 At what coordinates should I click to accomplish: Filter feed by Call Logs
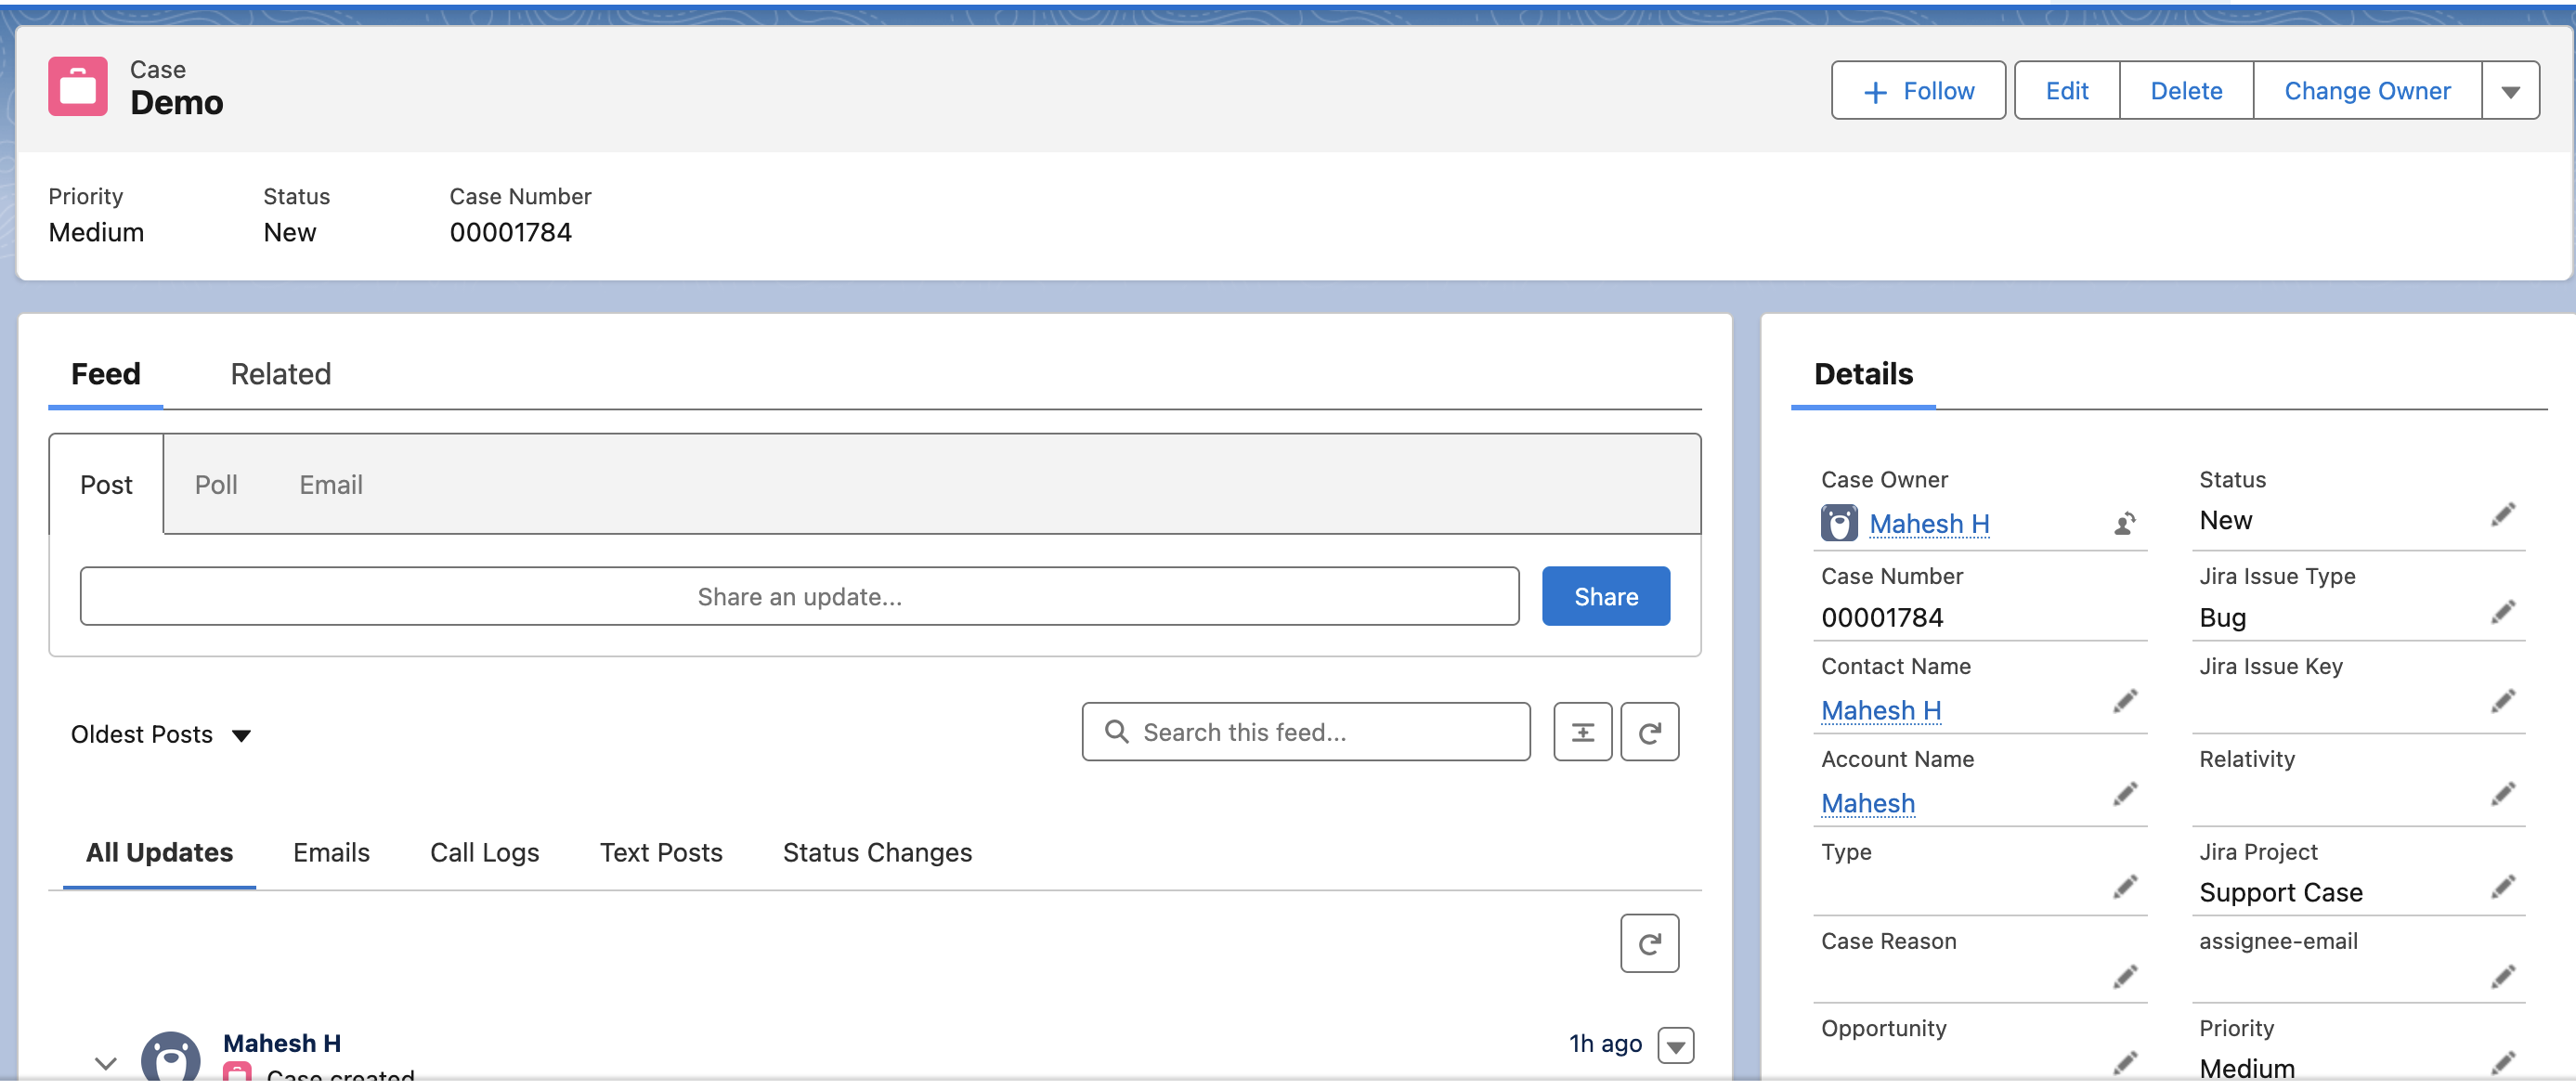coord(484,853)
